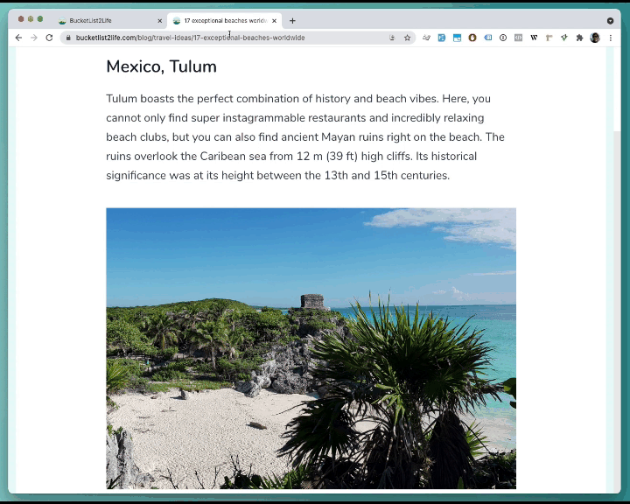Image resolution: width=630 pixels, height=504 pixels.
Task: Click the install page icon in address bar
Action: [392, 38]
